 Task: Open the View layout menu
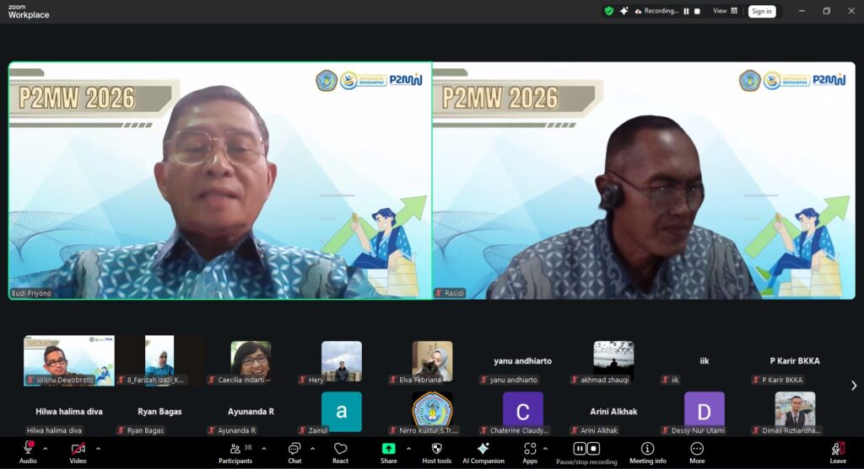(x=725, y=11)
